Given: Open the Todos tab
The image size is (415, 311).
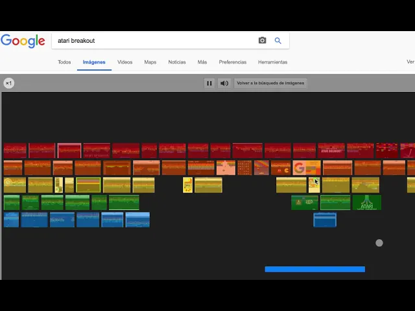Looking at the screenshot, I should 64,62.
